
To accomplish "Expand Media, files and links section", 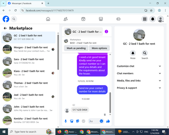I will [x=139, y=81].
